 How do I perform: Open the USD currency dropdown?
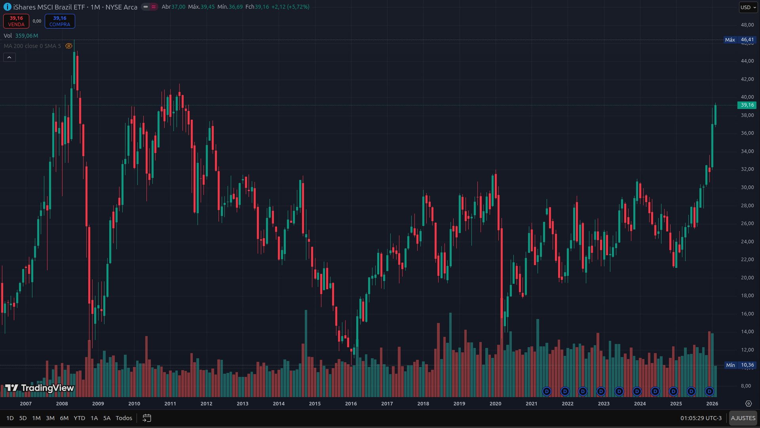click(748, 7)
